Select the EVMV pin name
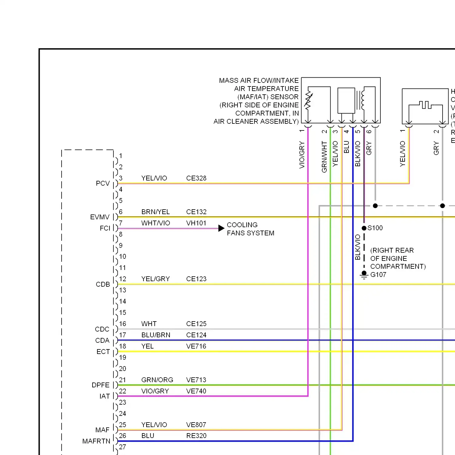This screenshot has width=455, height=455. coord(100,217)
